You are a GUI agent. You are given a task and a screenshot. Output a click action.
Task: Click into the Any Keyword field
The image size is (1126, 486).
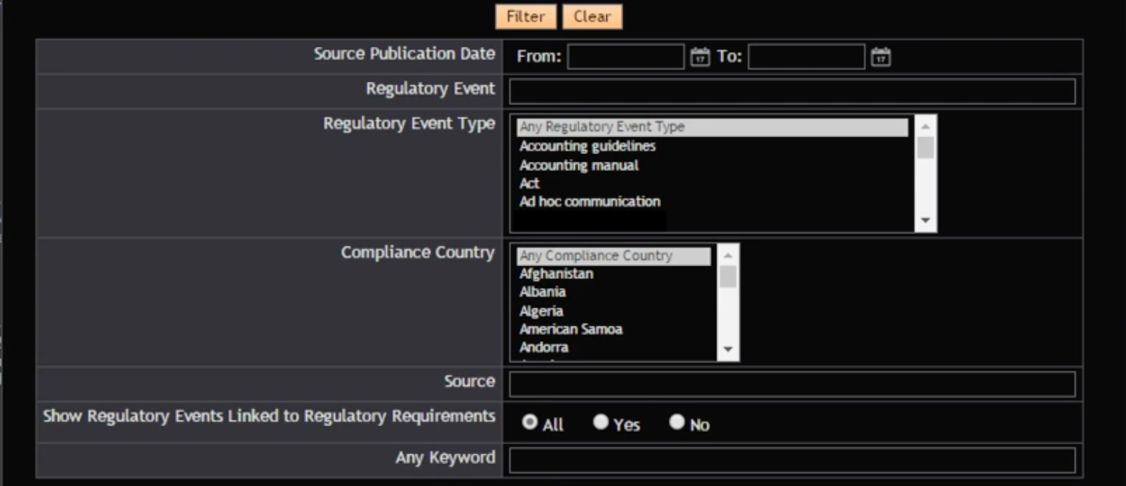792,460
